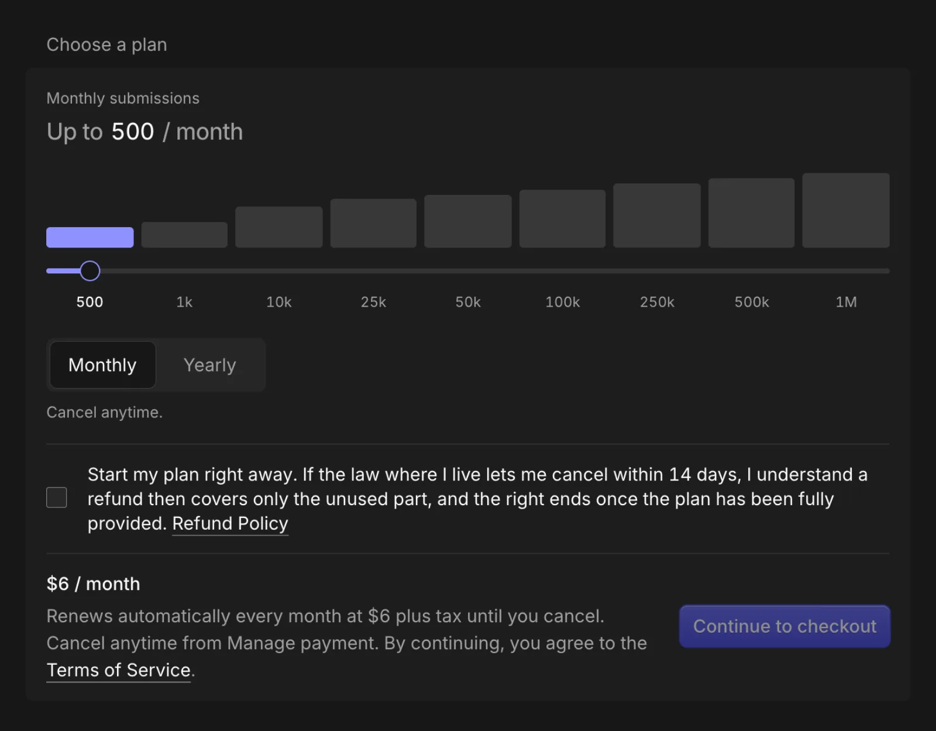Click Continue to checkout button

tap(784, 626)
